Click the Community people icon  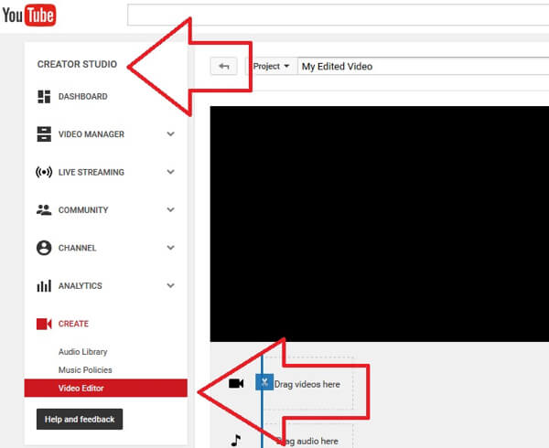click(44, 210)
